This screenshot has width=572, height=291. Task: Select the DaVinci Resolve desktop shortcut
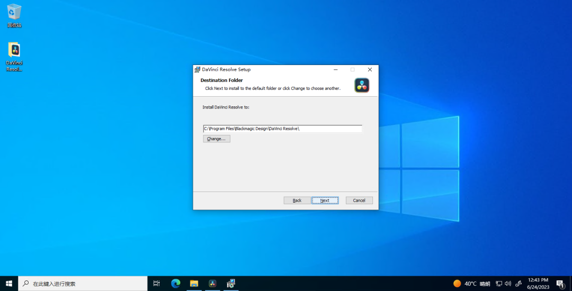click(14, 57)
